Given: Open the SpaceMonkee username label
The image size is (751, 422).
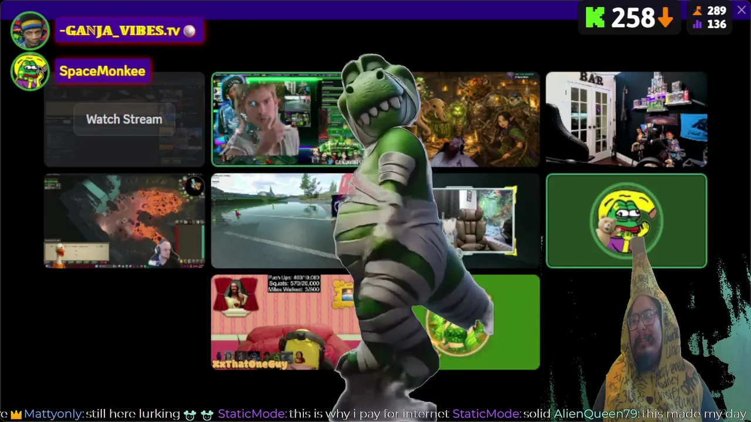Looking at the screenshot, I should click(x=102, y=71).
